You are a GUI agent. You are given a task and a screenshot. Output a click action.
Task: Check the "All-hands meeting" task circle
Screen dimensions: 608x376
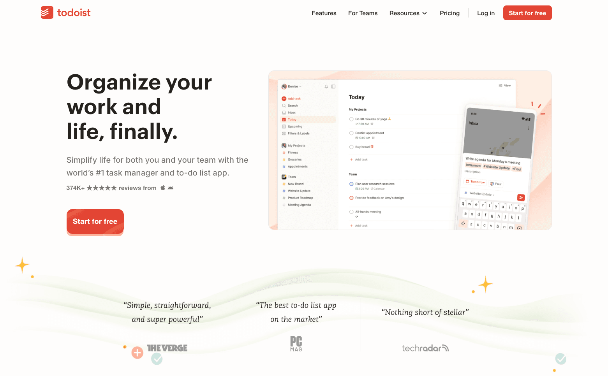tap(351, 212)
